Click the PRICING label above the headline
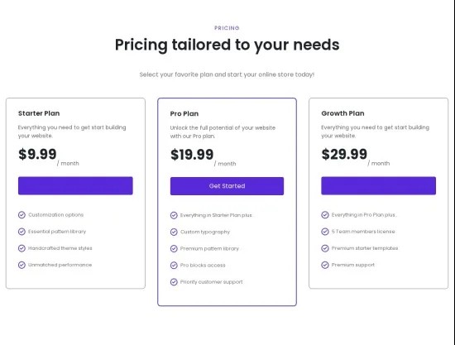 coord(227,28)
